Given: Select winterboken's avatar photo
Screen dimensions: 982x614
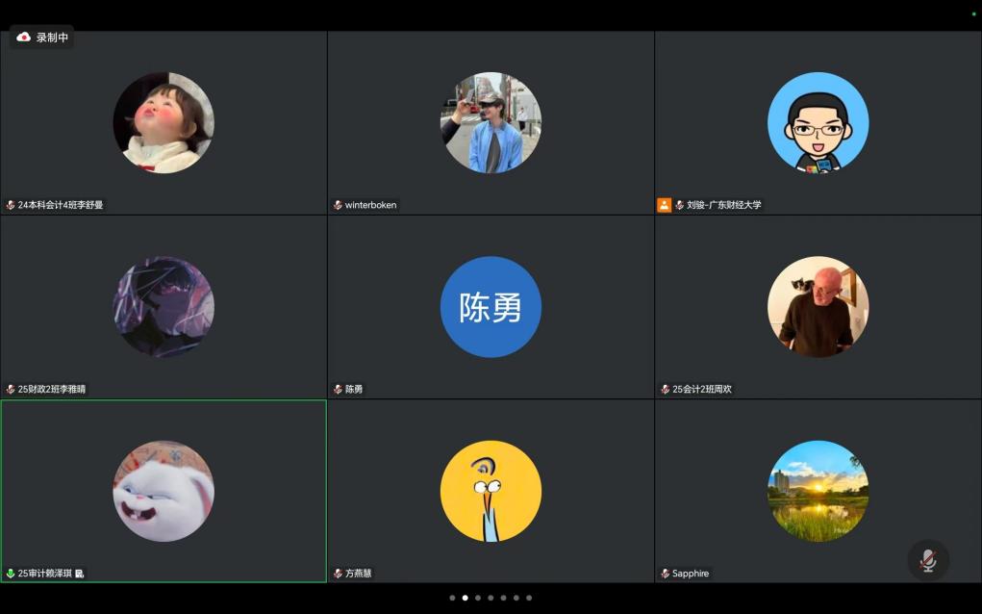Looking at the screenshot, I should pos(491,122).
